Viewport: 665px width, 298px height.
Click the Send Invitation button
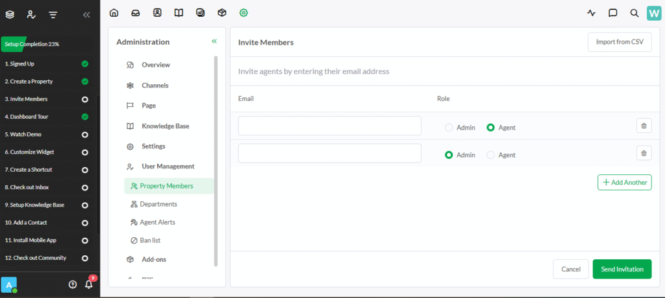[621, 269]
